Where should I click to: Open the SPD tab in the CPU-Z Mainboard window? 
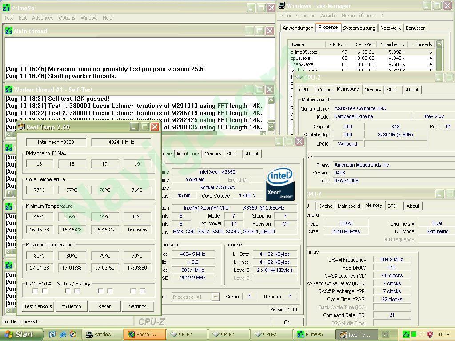pos(391,90)
